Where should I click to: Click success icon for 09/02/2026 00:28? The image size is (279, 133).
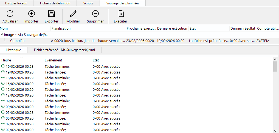pos(3,101)
